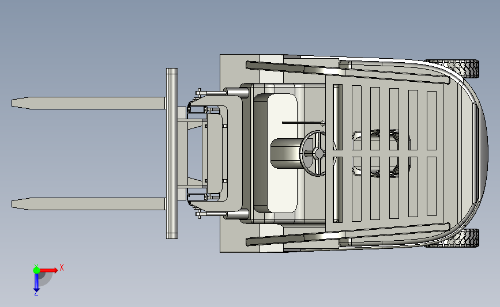Click the red X axis arrow of the triad
Screen dimensions: 500x307
(49, 270)
